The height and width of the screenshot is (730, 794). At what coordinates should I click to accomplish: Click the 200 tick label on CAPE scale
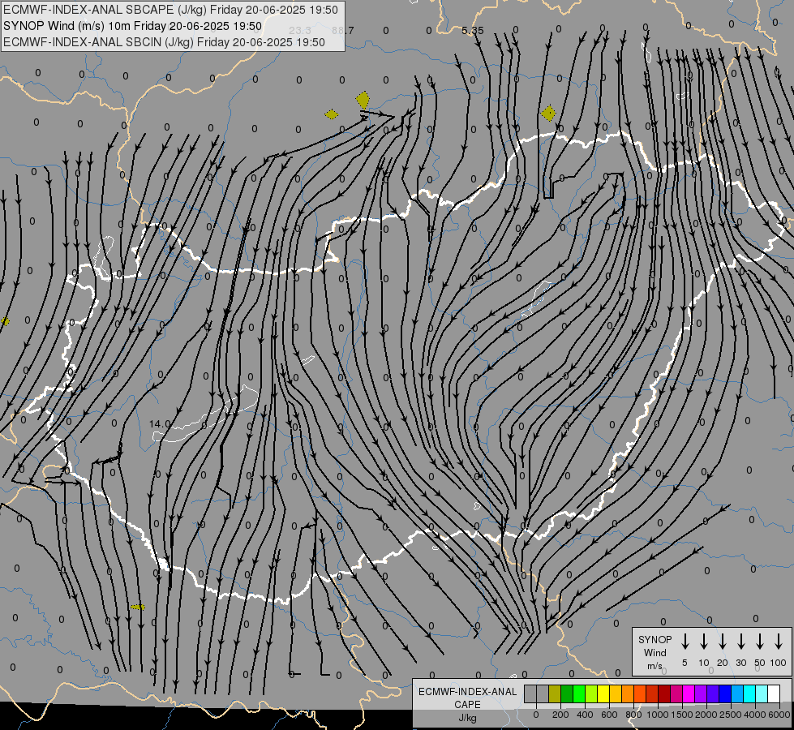click(560, 715)
